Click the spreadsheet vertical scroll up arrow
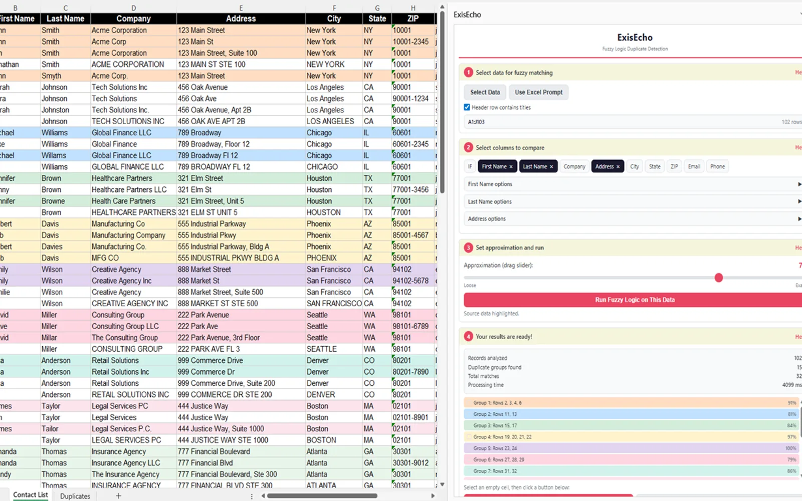Viewport: 802px width, 501px height. pyautogui.click(x=442, y=7)
